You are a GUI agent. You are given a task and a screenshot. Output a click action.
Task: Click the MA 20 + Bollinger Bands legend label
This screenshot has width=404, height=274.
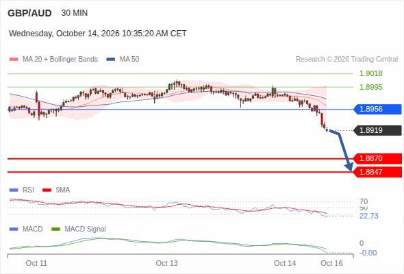click(60, 60)
